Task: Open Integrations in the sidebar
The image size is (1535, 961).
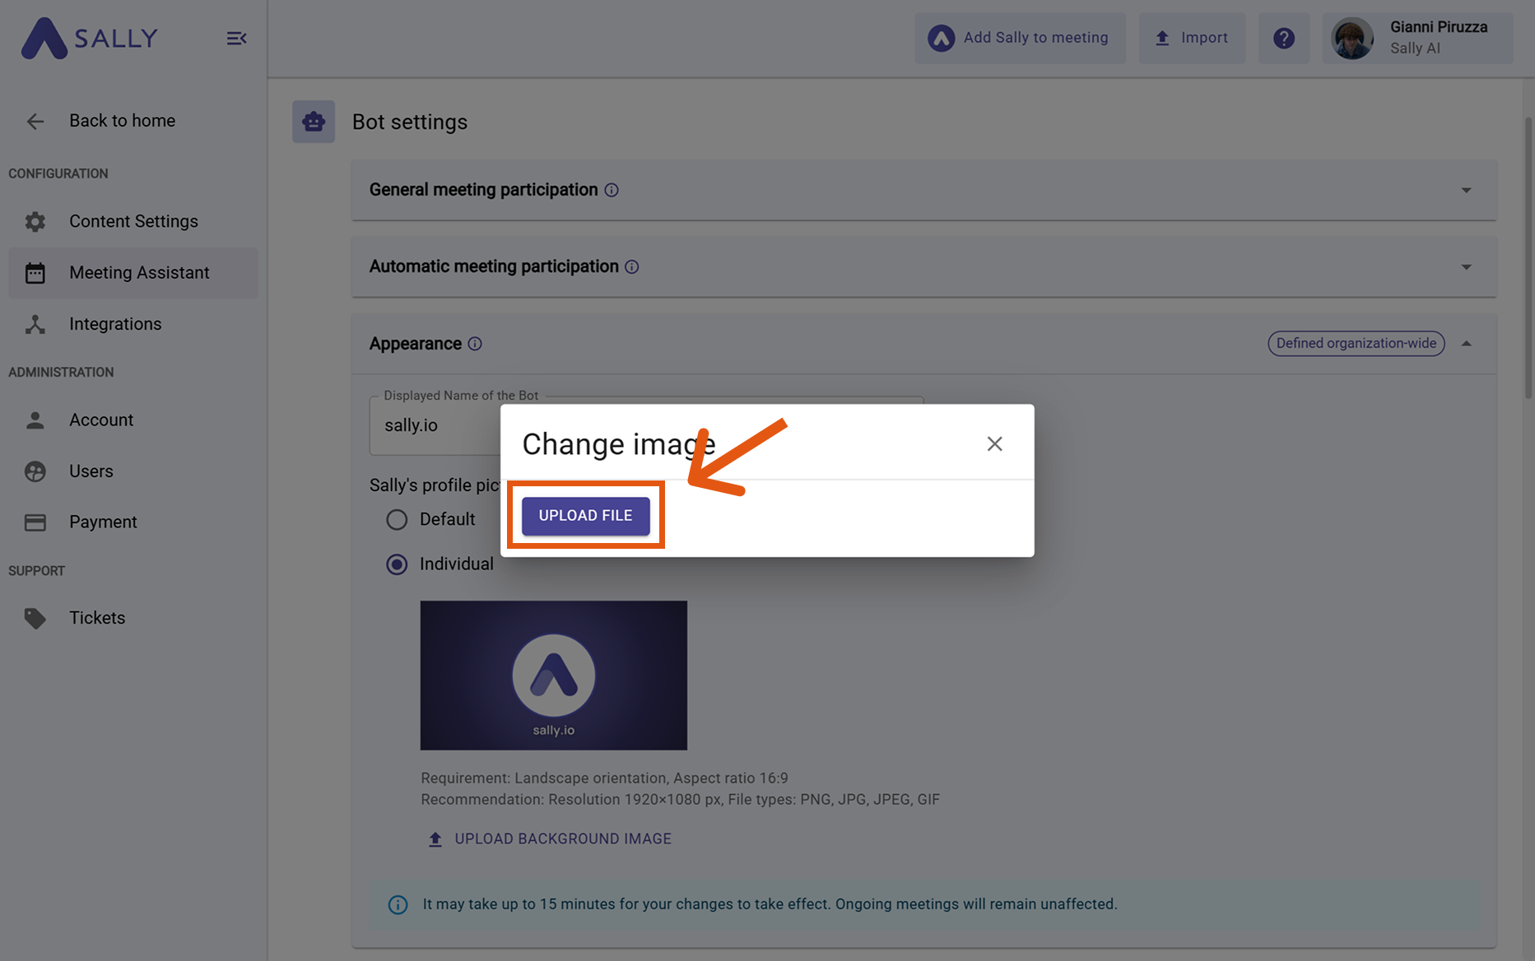Action: [x=133, y=324]
